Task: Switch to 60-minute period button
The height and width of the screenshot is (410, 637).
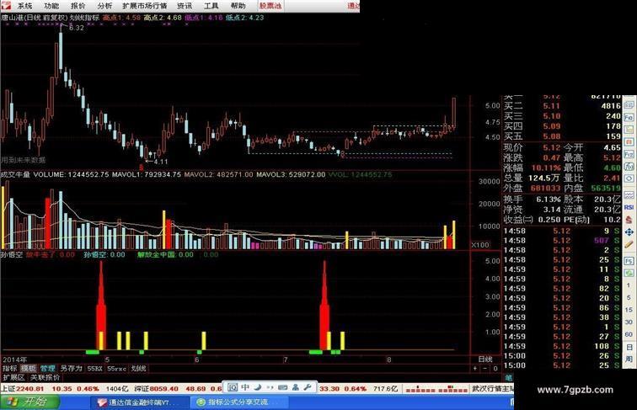Action: (x=629, y=334)
